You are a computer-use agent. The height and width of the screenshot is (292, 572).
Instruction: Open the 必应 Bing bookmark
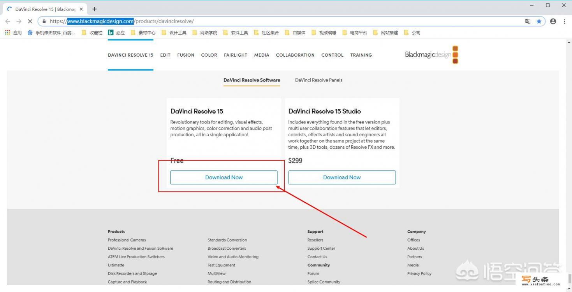click(116, 33)
